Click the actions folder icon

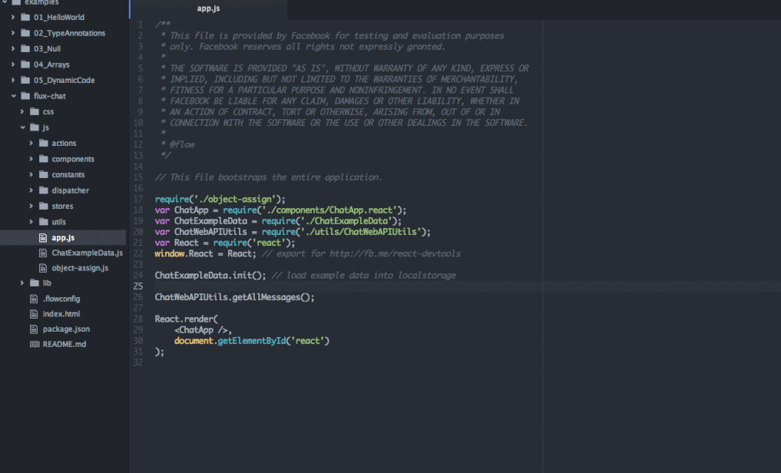[x=43, y=144]
